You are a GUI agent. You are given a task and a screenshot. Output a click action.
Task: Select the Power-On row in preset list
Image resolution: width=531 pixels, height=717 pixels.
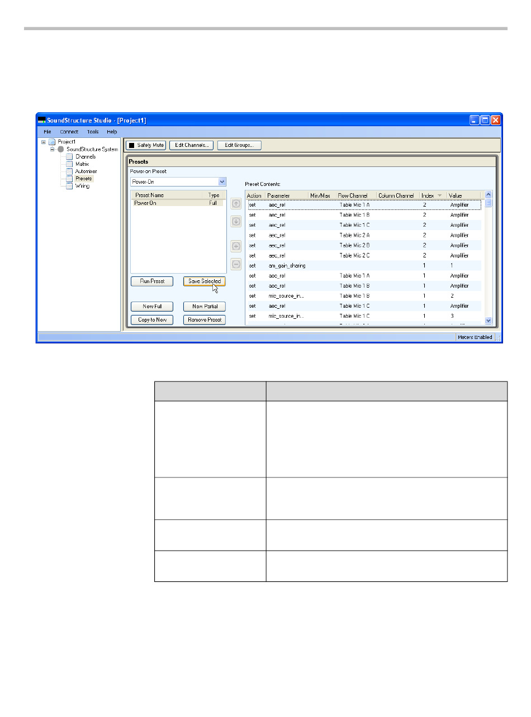click(x=177, y=203)
